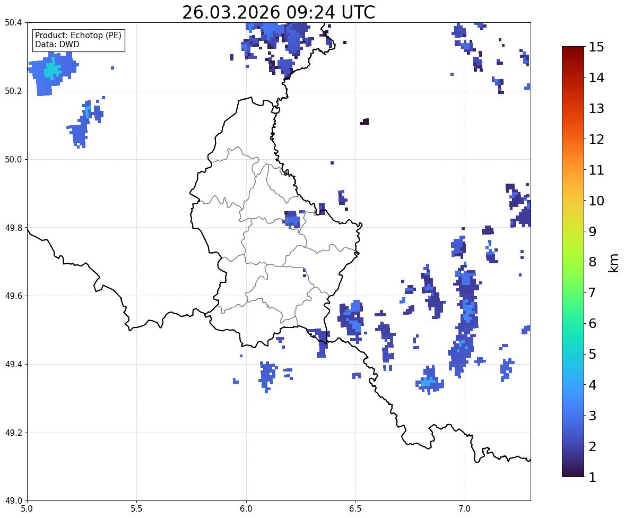Click the echo cell inside Luxembourg near 49.82N 6.2E
The height and width of the screenshot is (518, 625).
point(292,220)
